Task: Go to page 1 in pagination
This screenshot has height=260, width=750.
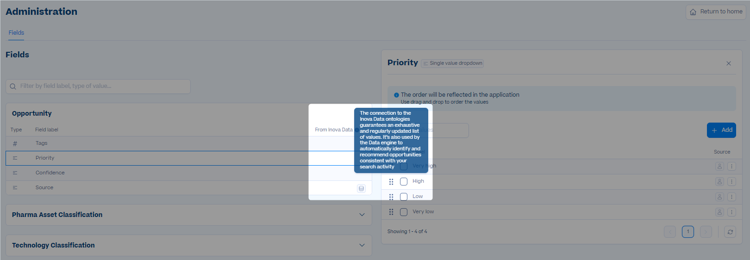Action: point(688,232)
